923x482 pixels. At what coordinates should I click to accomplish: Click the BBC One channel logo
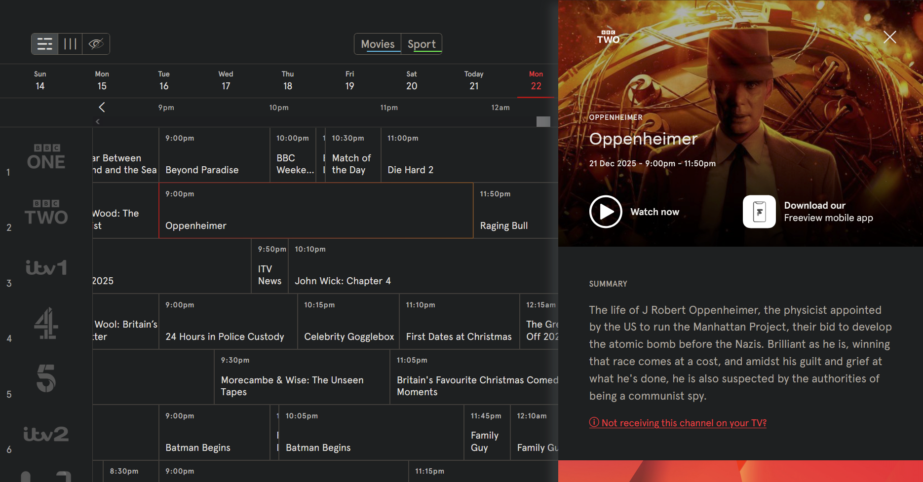[46, 156]
